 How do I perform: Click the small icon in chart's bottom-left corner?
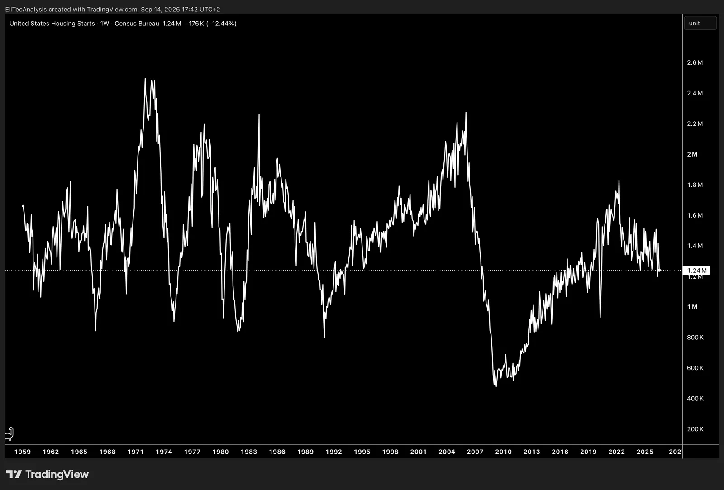[10, 434]
